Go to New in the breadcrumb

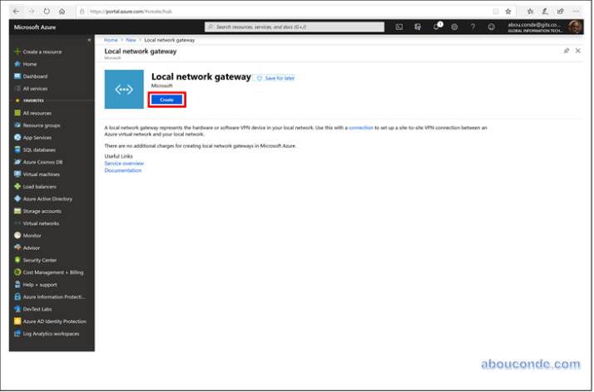click(x=131, y=40)
